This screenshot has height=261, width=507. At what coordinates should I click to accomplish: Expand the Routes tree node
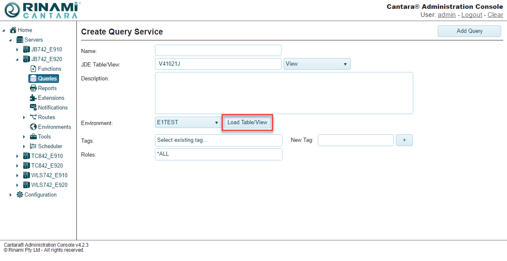tap(24, 117)
